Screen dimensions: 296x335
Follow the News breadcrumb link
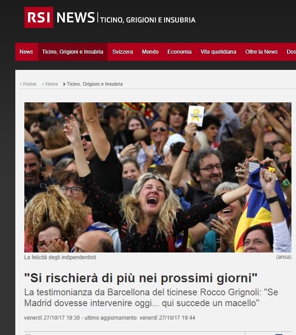click(52, 84)
